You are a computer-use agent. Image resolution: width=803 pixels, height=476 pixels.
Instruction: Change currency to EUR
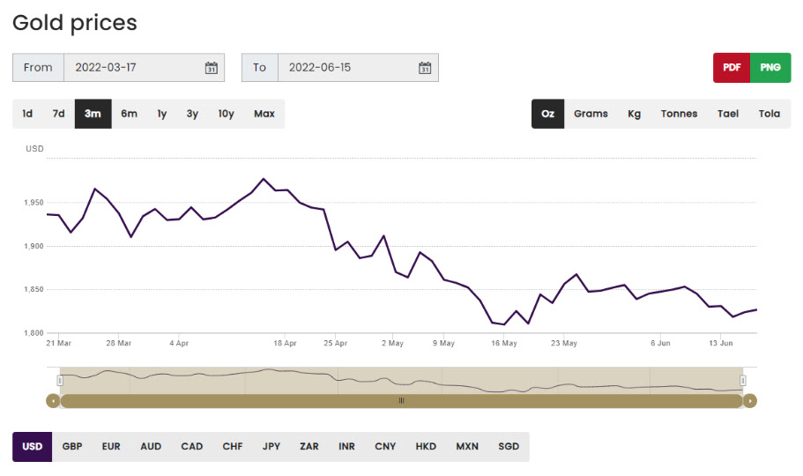click(x=111, y=446)
